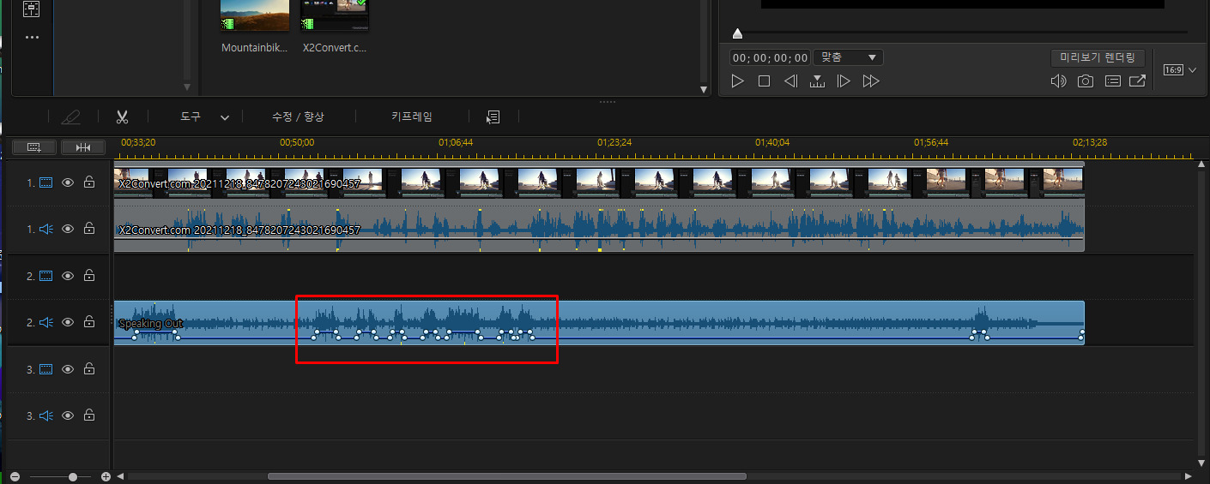Click the 00;50;00 timeline ruler mark
The width and height of the screenshot is (1210, 484).
pyautogui.click(x=297, y=142)
